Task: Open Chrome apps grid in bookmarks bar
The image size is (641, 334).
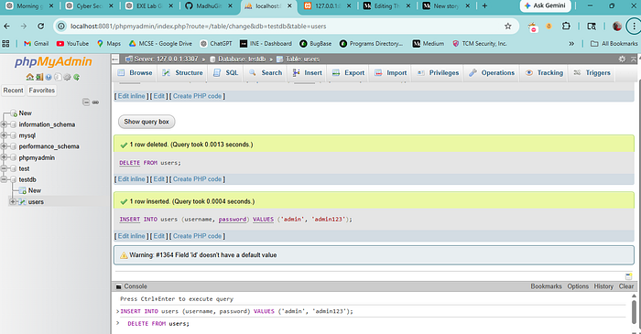Action: tap(5, 43)
